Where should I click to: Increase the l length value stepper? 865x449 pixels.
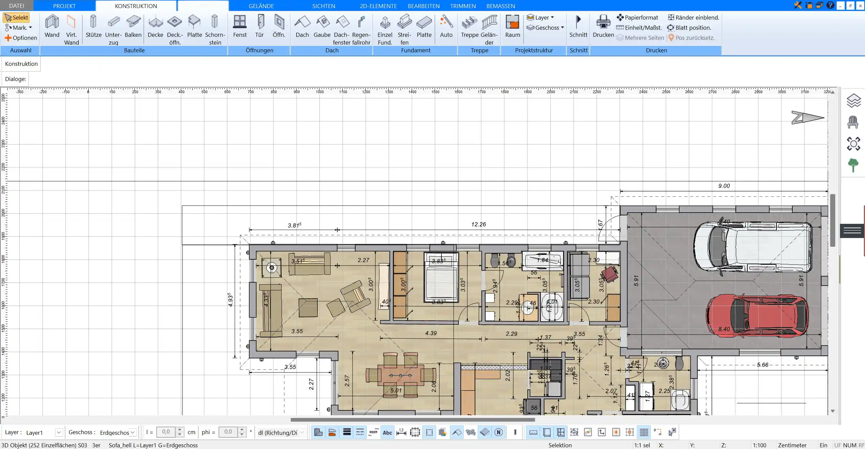tap(180, 430)
